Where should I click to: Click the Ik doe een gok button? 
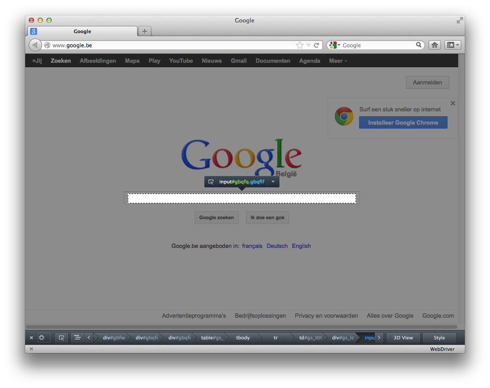click(x=268, y=217)
